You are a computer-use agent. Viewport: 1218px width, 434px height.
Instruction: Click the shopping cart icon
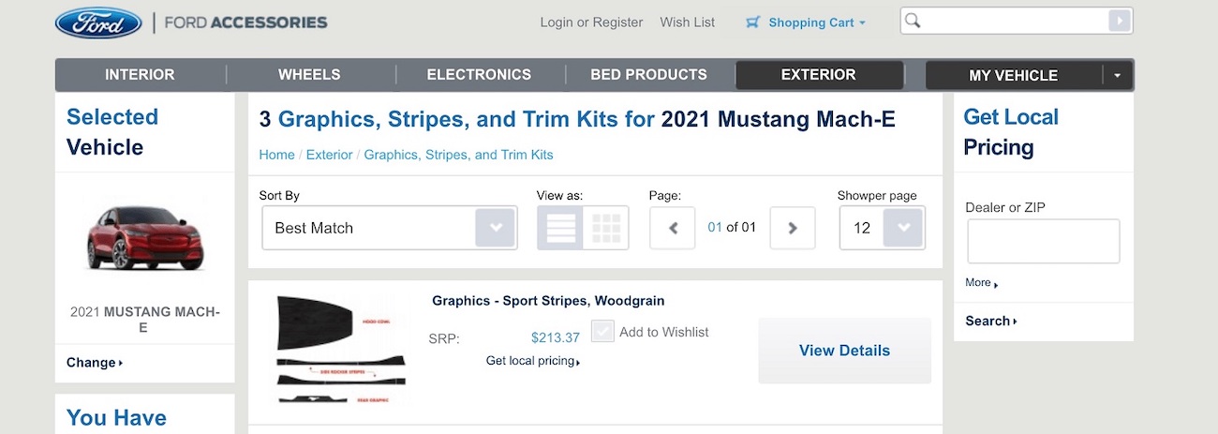(x=753, y=22)
